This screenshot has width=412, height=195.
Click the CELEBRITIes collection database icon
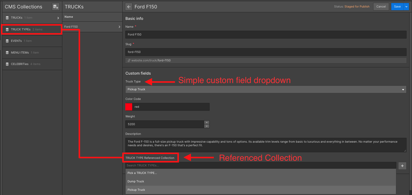[7, 64]
